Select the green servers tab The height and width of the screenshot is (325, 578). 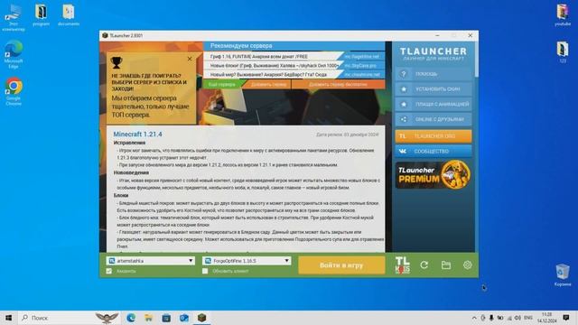221,84
